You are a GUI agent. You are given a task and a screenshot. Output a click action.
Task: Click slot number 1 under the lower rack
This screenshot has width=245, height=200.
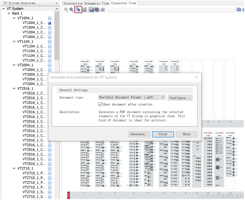click(85, 193)
